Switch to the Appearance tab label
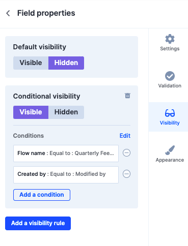The image size is (188, 246). (170, 160)
